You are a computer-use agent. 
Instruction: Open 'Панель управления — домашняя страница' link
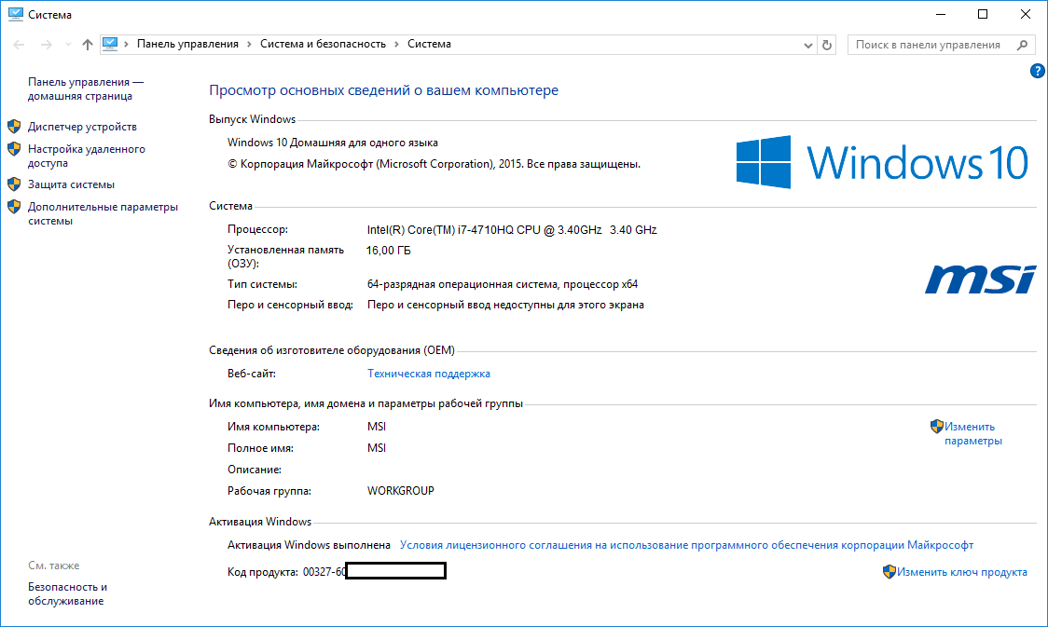[x=86, y=89]
